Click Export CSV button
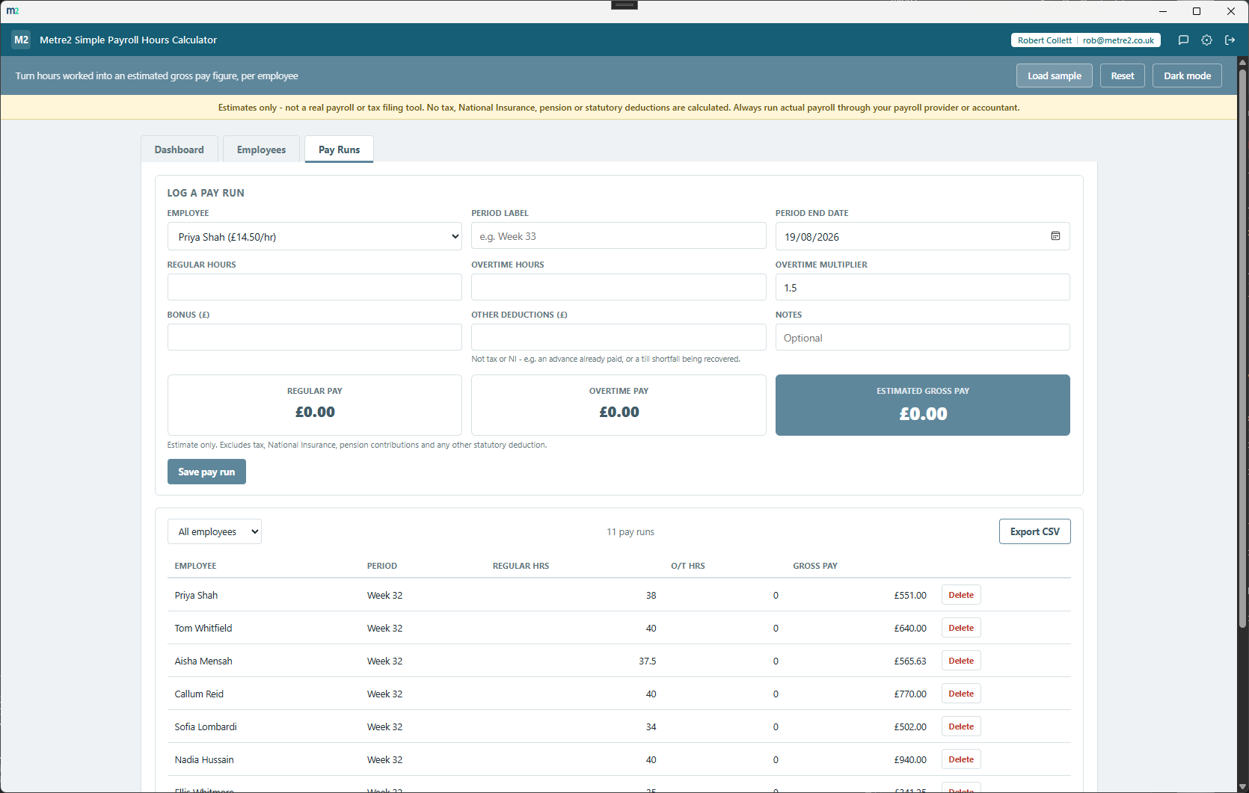Screen dimensions: 1249x793 (1035, 531)
